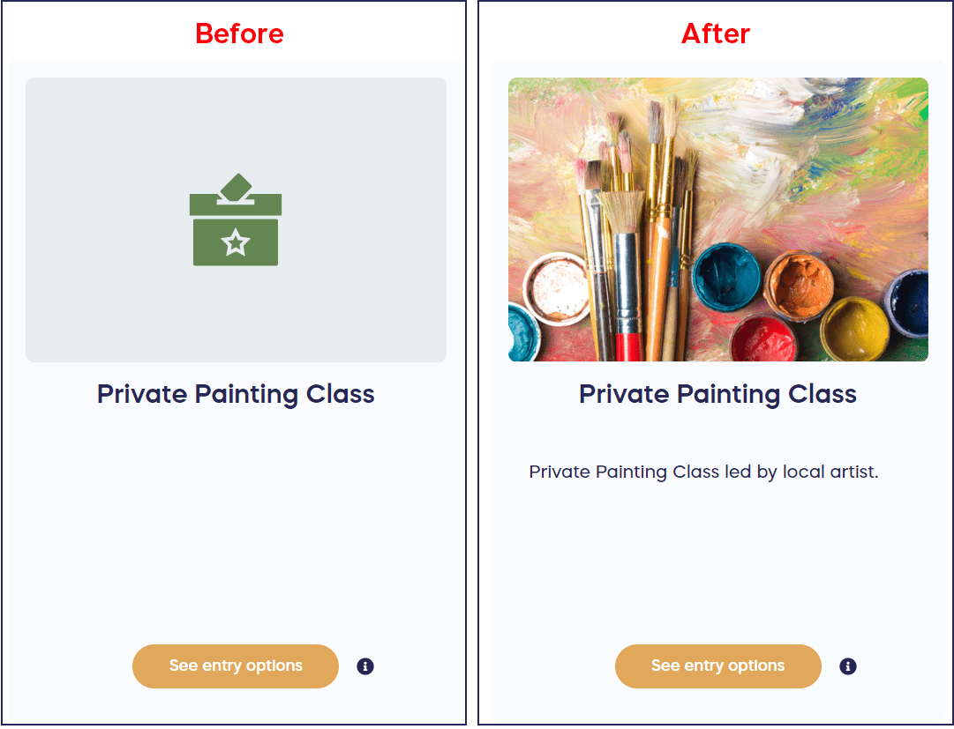This screenshot has height=729, width=954.
Task: Click the orange paint pot in the photo
Action: point(799,285)
